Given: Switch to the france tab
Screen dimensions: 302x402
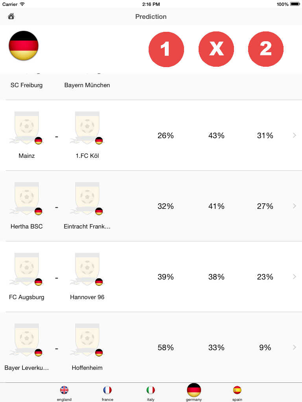Looking at the screenshot, I should click(107, 393).
